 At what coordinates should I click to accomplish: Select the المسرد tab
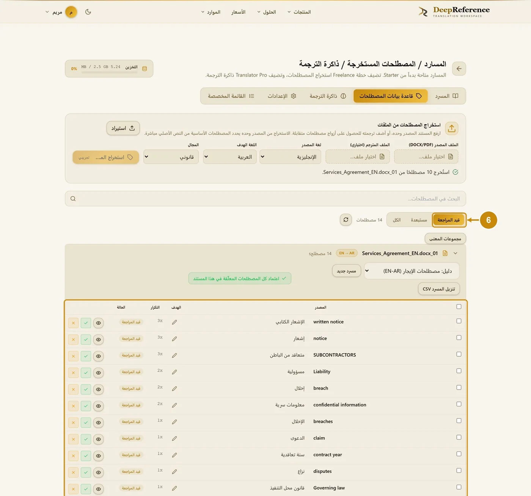pos(446,96)
